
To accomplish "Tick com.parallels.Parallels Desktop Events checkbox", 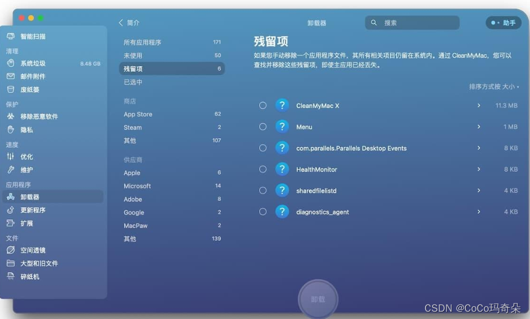I will tap(262, 148).
